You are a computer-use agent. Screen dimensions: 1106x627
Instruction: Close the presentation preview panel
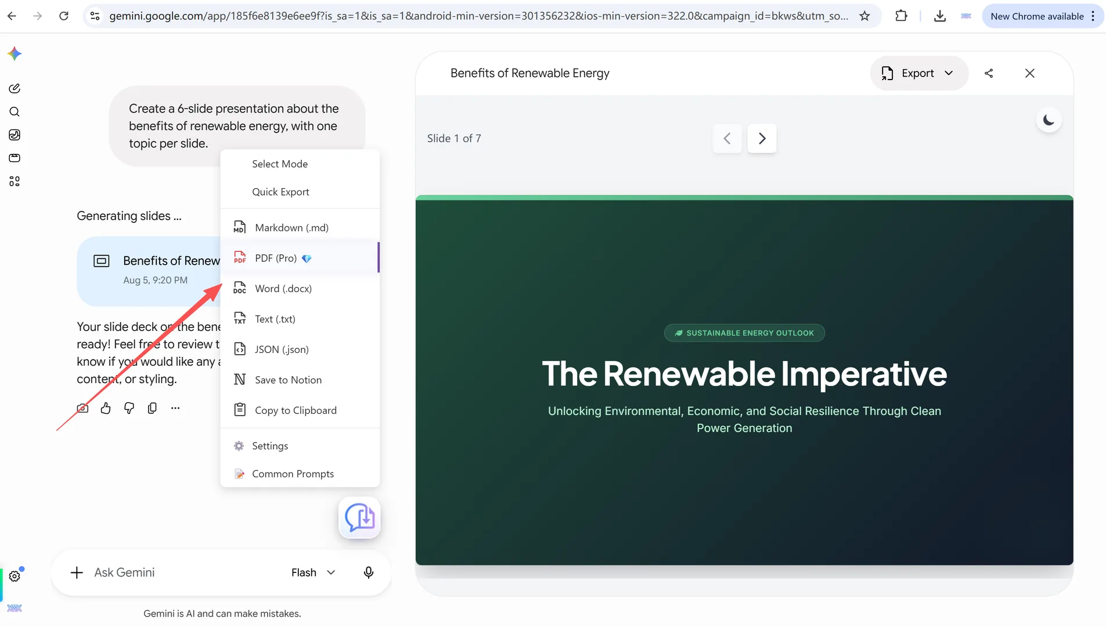coord(1029,73)
